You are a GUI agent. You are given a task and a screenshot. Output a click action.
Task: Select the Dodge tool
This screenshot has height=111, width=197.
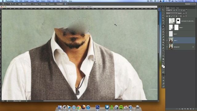coord(163,45)
